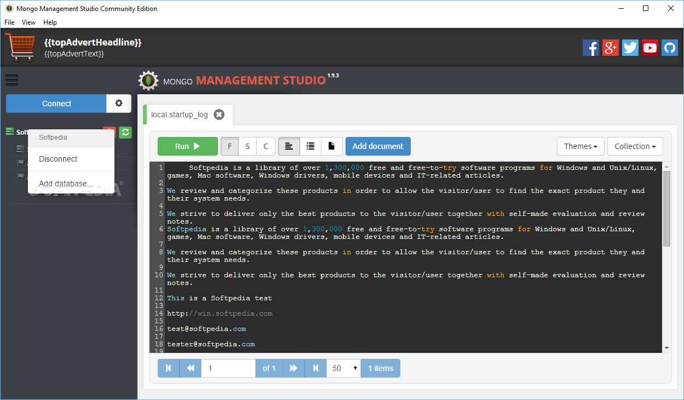The width and height of the screenshot is (684, 400).
Task: Click the topAdvertHeadline advert text
Action: point(93,42)
